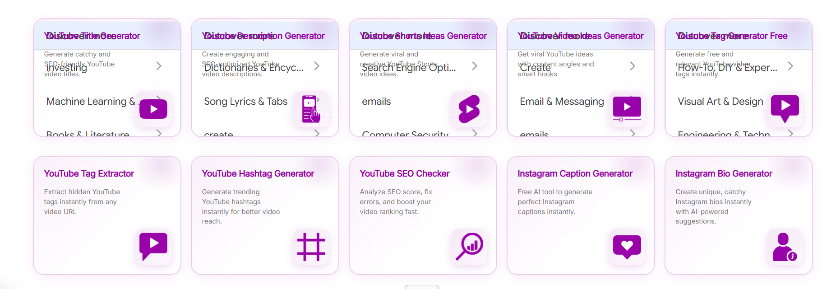The image size is (822, 289).
Task: Click the magnifier chart icon in SEO Checker card
Action: pyautogui.click(x=469, y=247)
